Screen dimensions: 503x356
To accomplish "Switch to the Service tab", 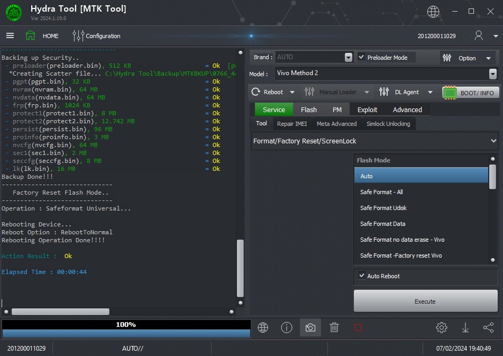I will [x=274, y=109].
